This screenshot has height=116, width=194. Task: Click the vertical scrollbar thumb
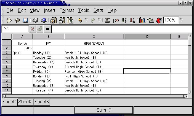click(x=190, y=42)
